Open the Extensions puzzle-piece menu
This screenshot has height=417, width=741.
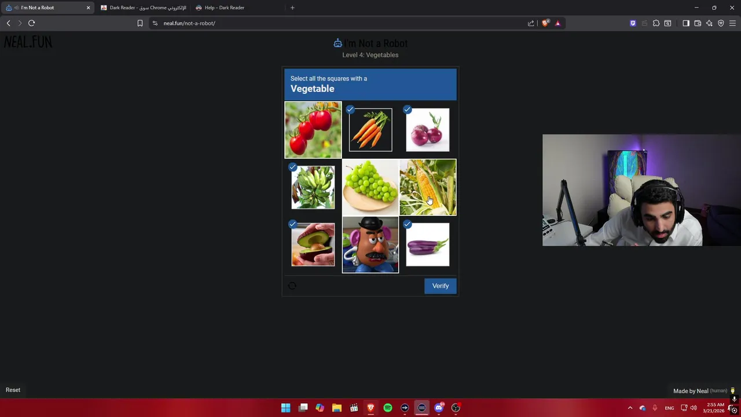[656, 23]
